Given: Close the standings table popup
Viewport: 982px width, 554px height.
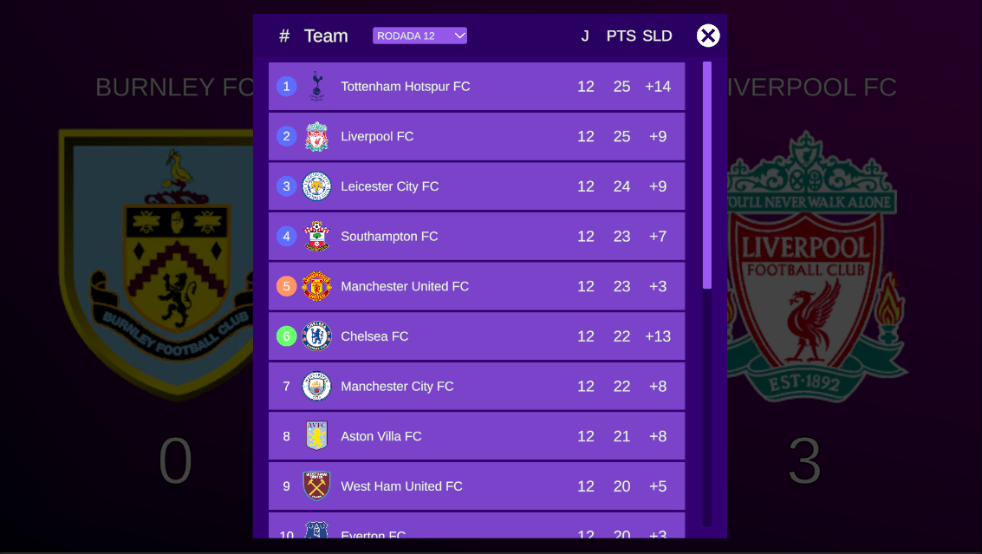Looking at the screenshot, I should (x=708, y=36).
